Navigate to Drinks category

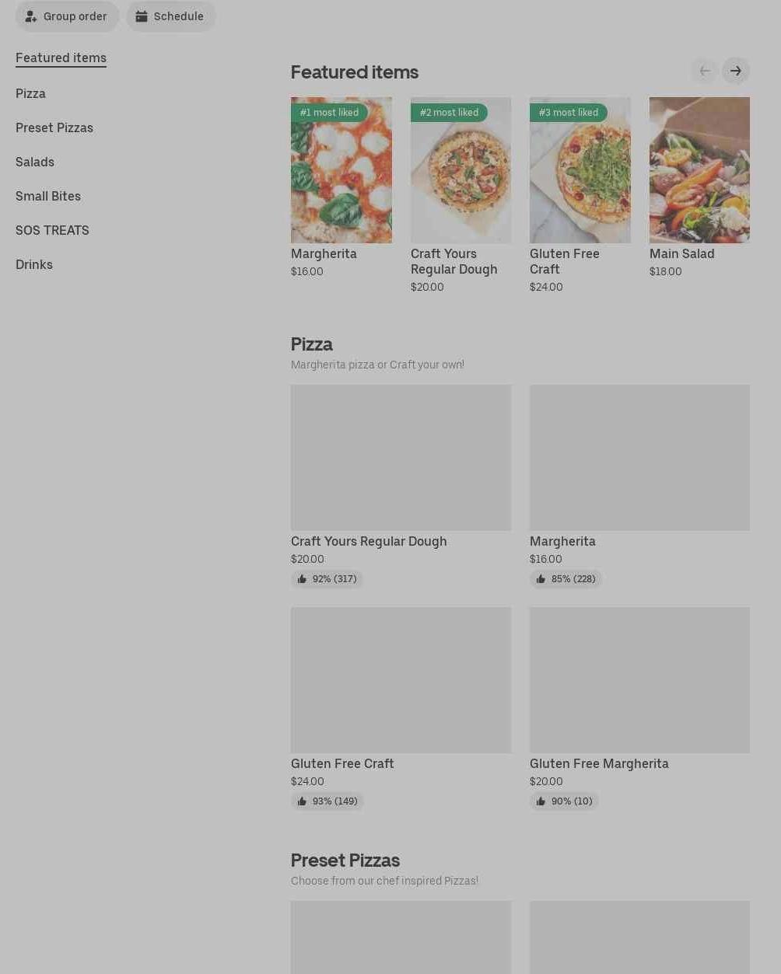pos(34,264)
